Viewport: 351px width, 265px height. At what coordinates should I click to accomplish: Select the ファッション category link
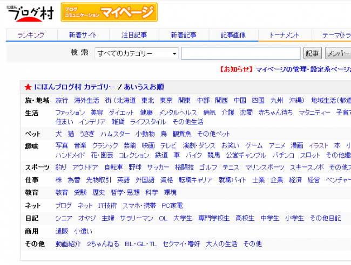(x=70, y=113)
